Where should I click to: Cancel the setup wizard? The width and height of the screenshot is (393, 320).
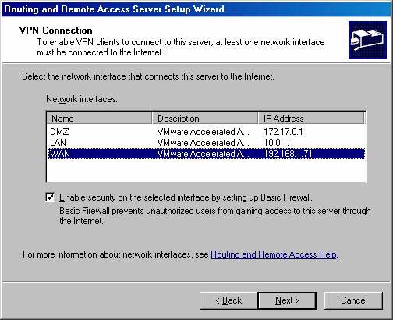pos(353,300)
